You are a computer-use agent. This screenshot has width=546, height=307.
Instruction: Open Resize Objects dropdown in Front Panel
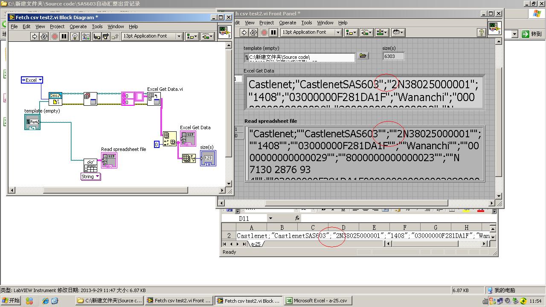point(382,32)
